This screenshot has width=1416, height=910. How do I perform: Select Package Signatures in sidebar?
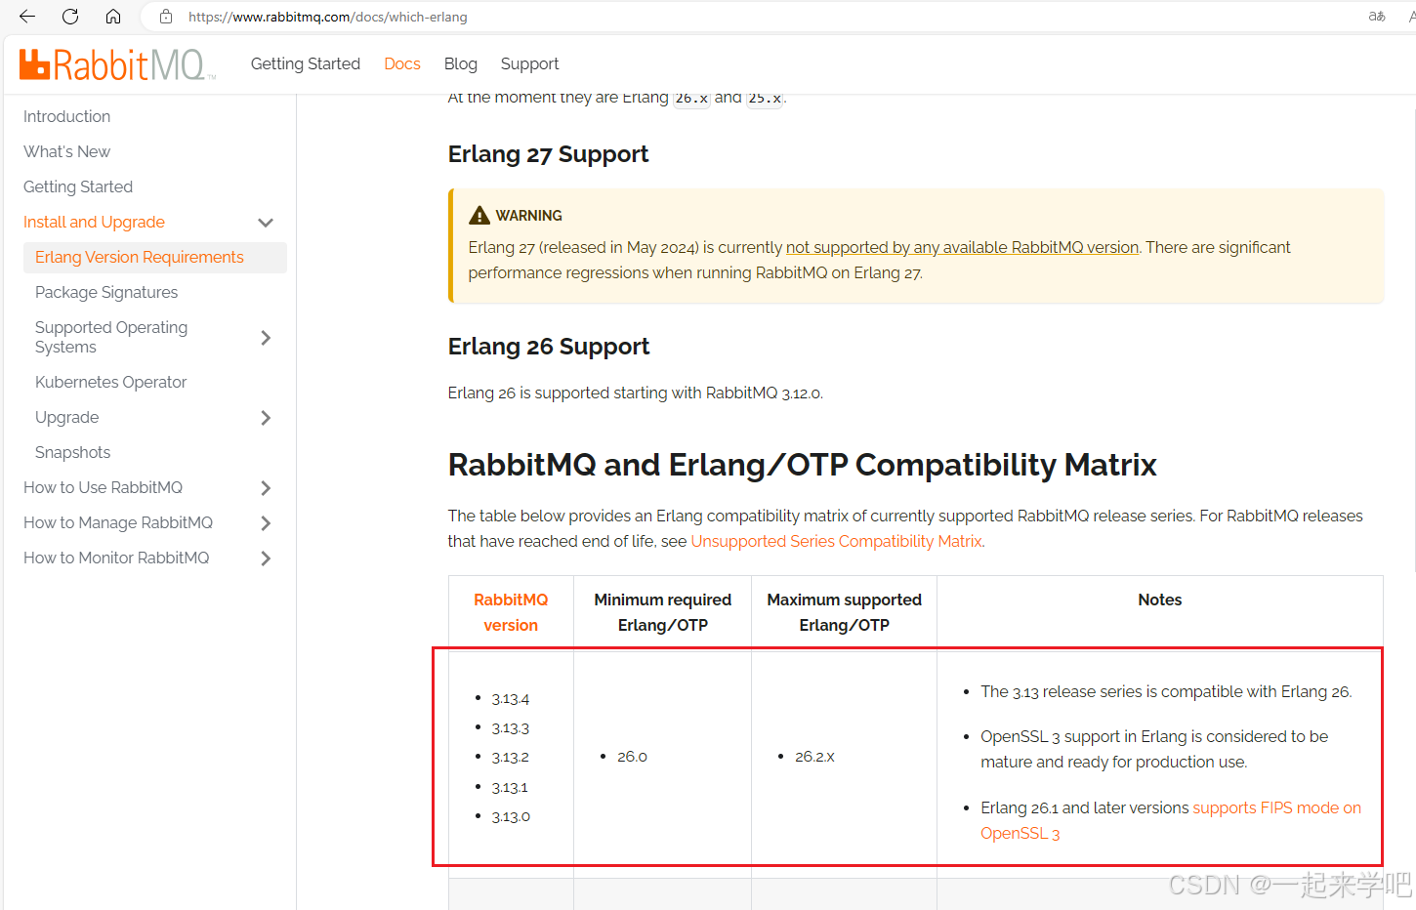[x=106, y=292]
